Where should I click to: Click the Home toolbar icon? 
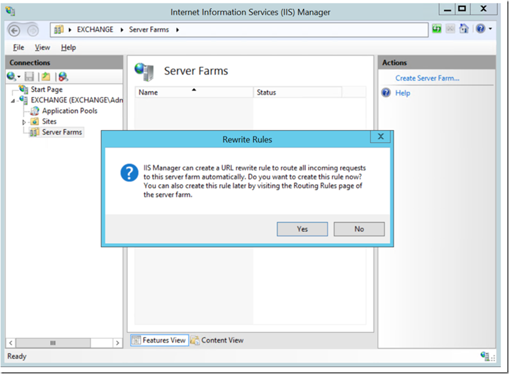(464, 29)
